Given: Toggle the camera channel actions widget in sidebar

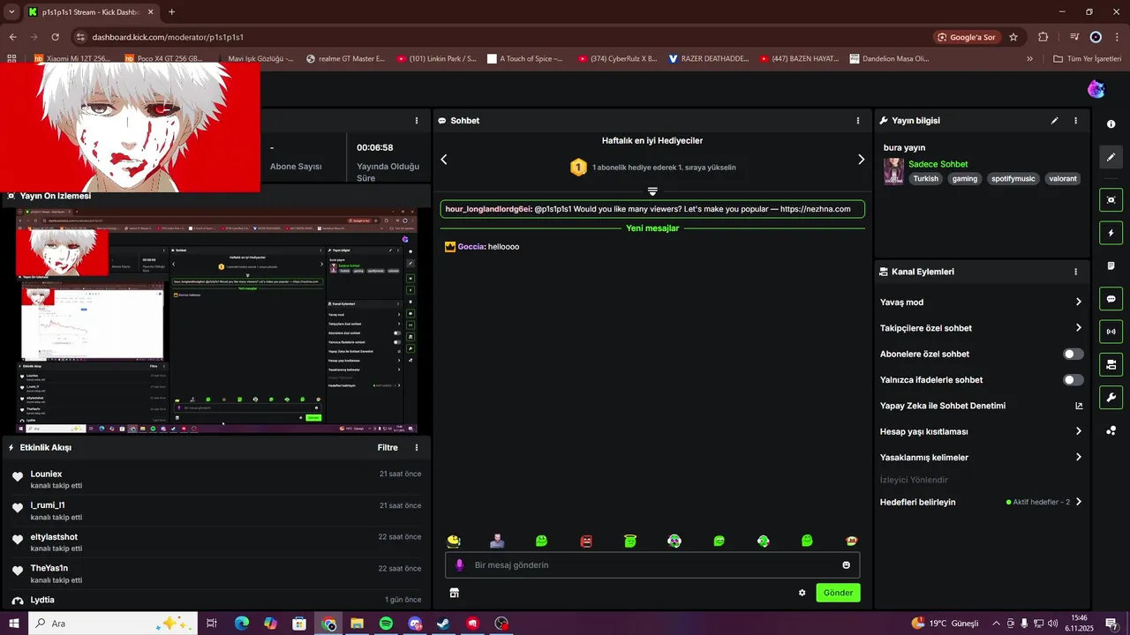Looking at the screenshot, I should tap(1111, 364).
